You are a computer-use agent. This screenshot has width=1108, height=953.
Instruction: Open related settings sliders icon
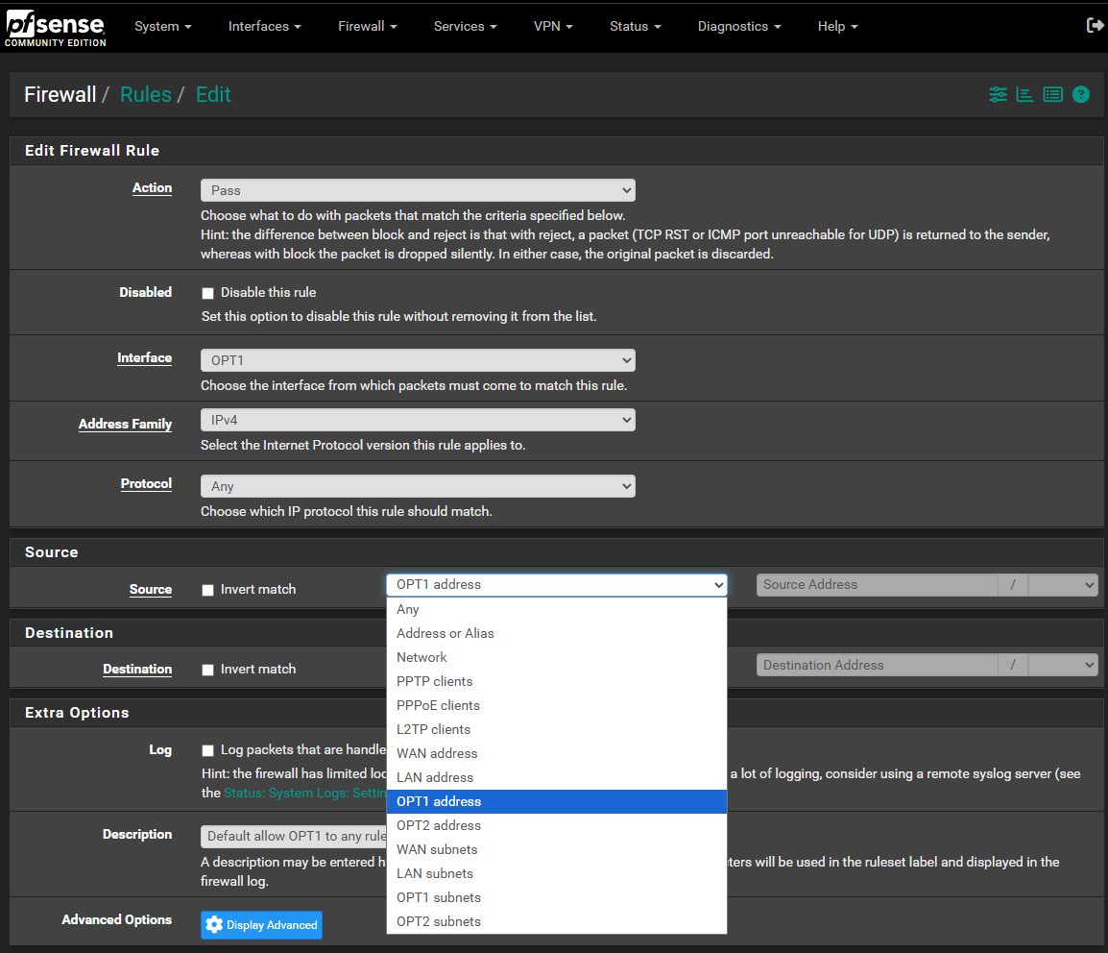pyautogui.click(x=999, y=94)
